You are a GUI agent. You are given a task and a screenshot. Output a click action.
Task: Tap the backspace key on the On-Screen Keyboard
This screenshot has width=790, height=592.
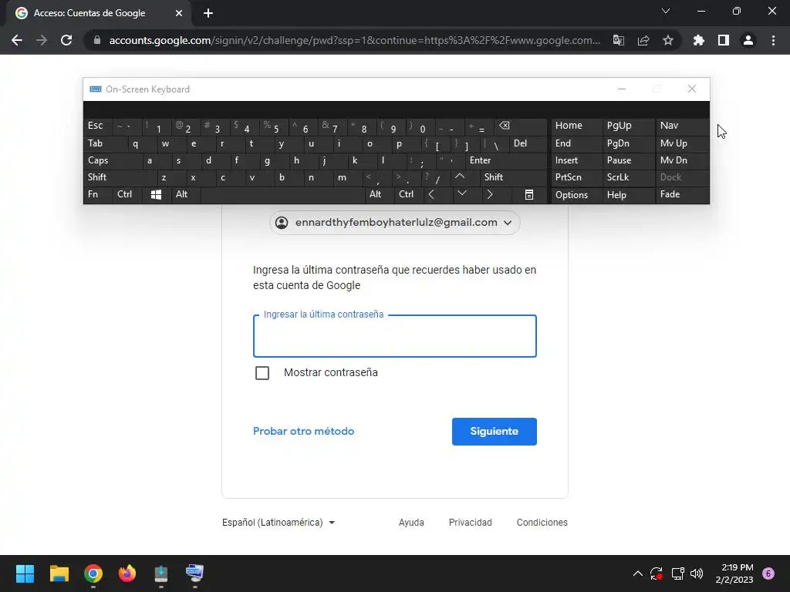click(x=521, y=126)
